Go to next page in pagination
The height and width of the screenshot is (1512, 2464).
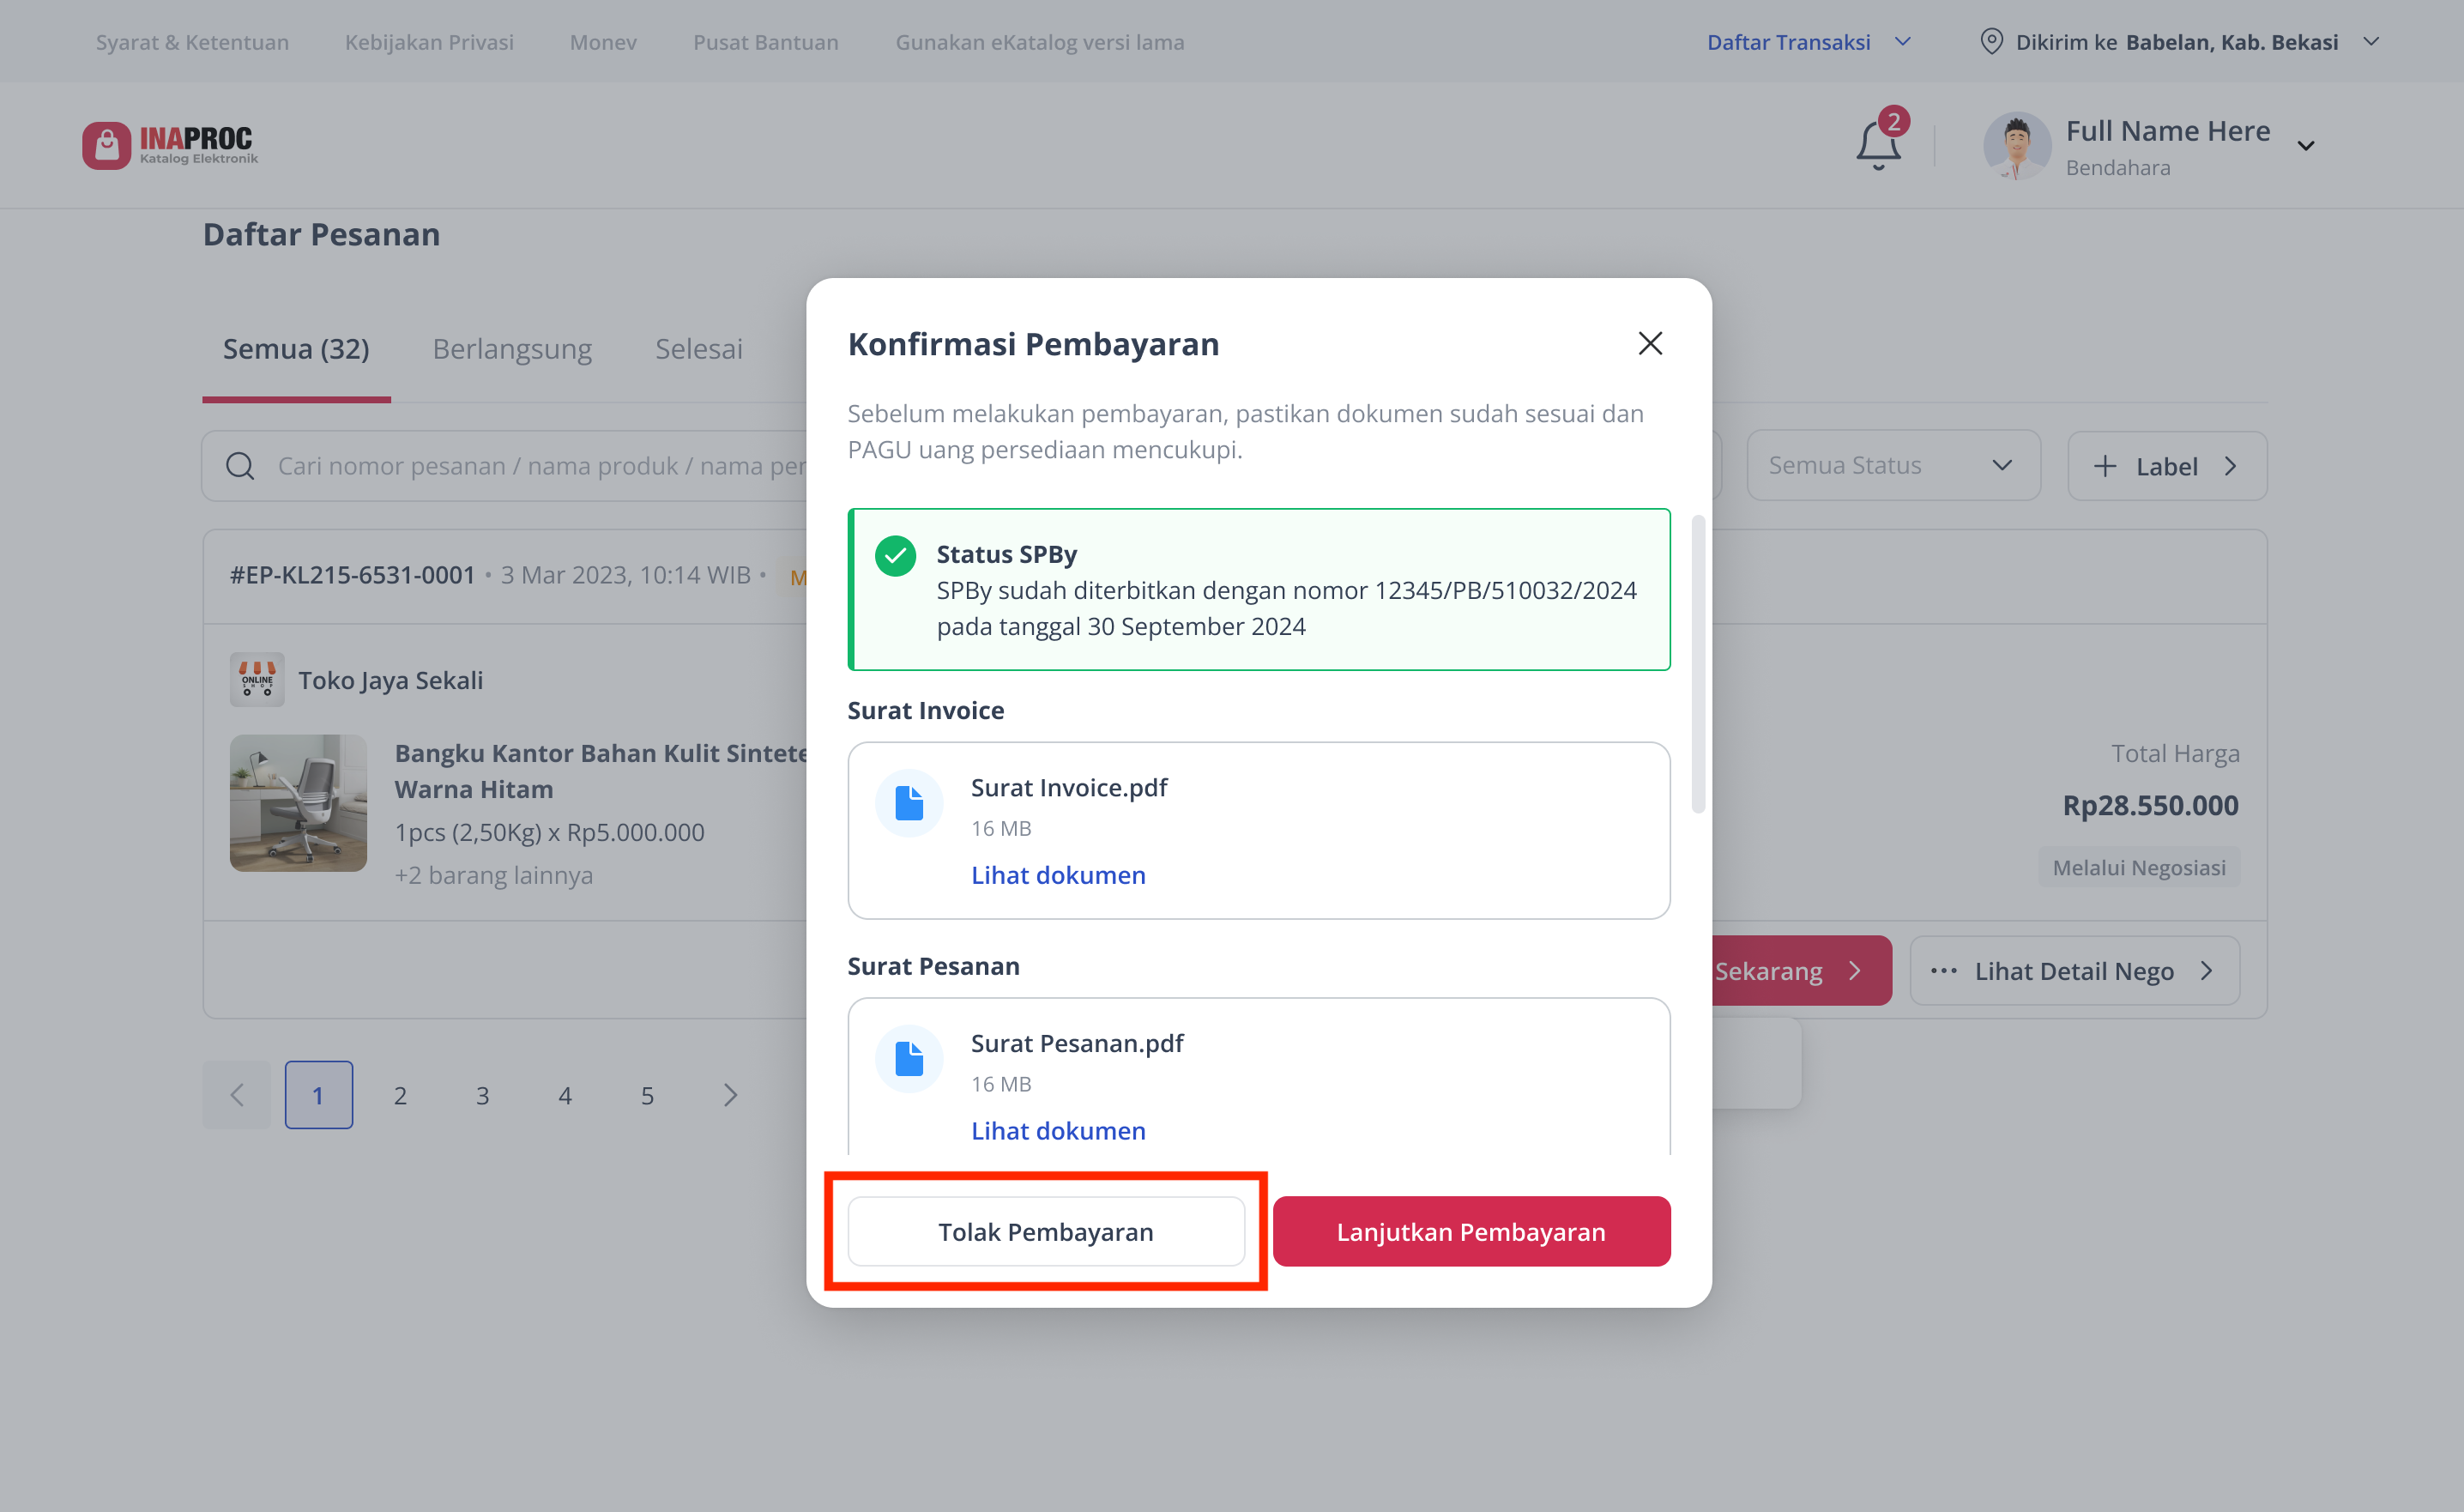point(730,1096)
